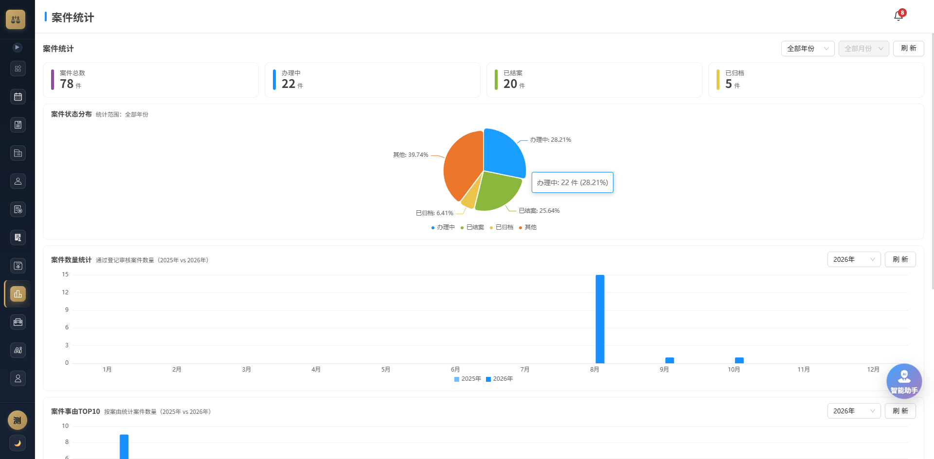
Task: Open the calendar icon in sidebar
Action: 18,97
